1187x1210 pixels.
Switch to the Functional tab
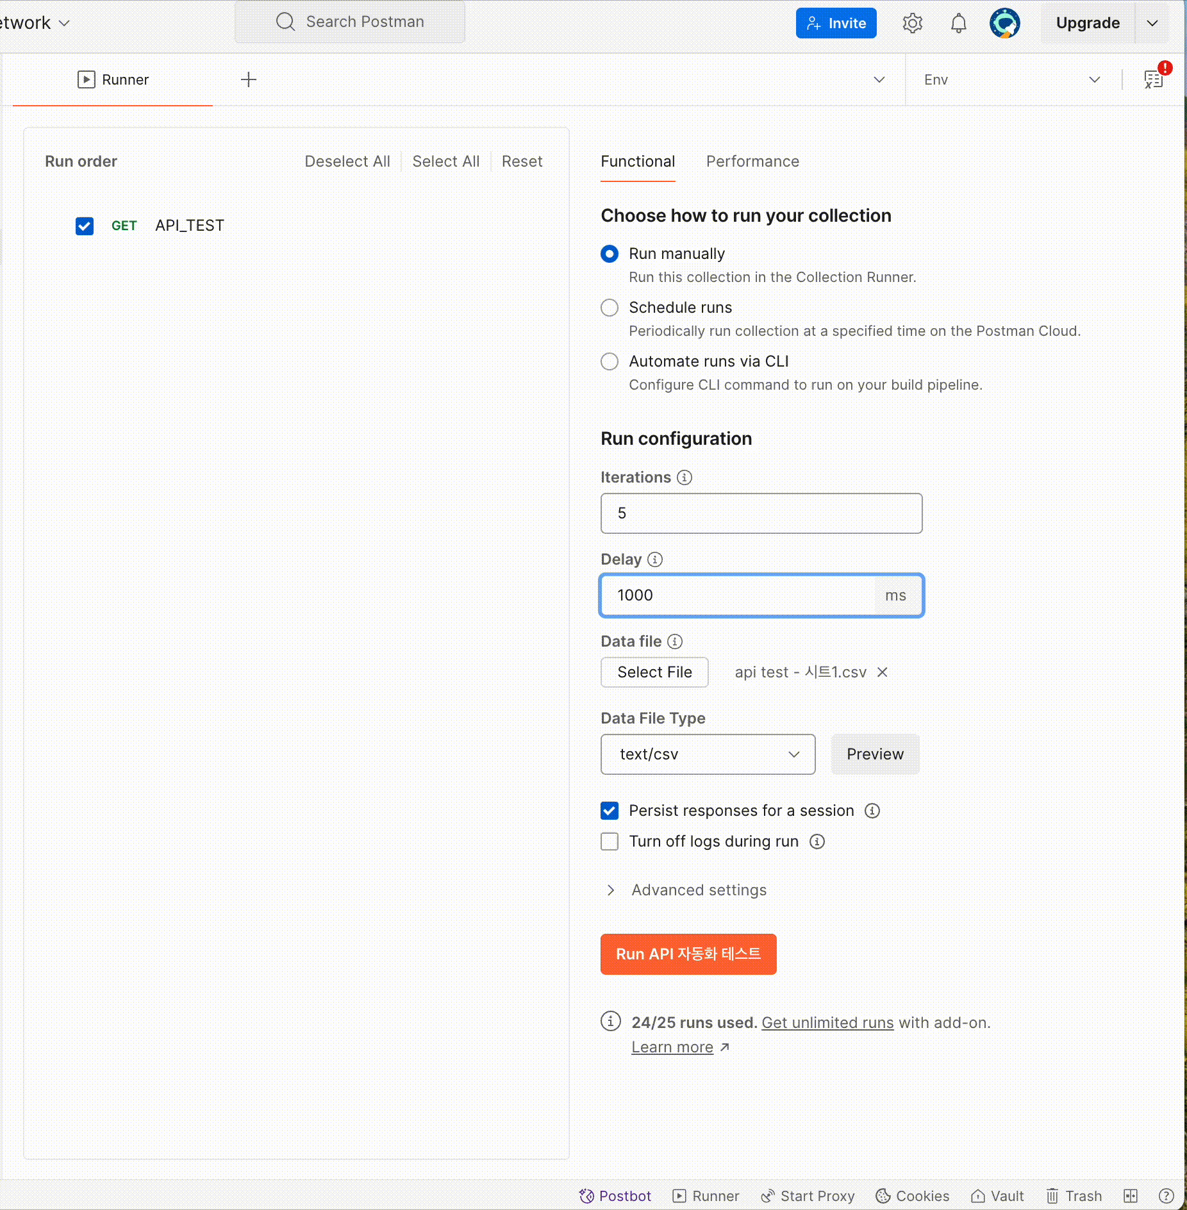[638, 162]
